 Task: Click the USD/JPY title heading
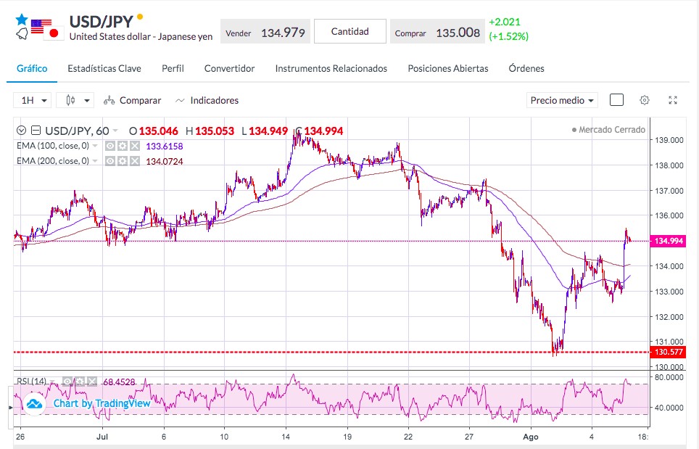click(x=102, y=22)
